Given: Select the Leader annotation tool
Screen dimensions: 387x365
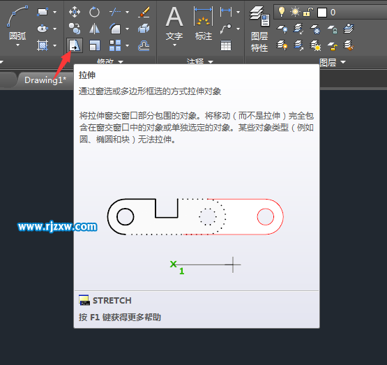Looking at the screenshot, I should (226, 29).
